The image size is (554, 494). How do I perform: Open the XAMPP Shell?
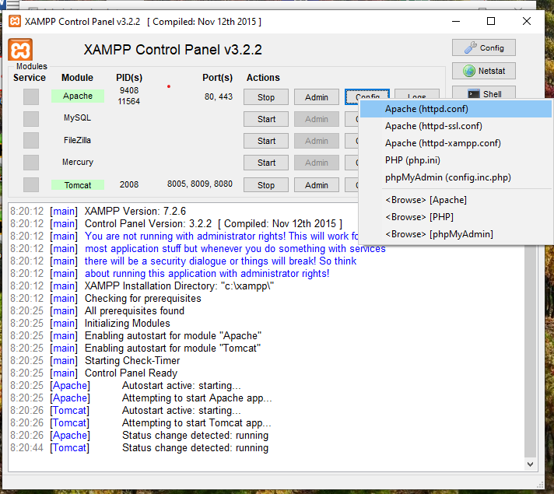(x=484, y=93)
